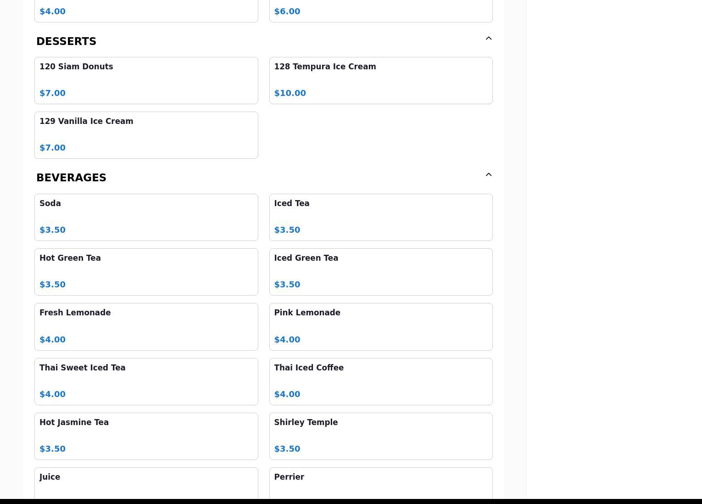Pick Pink Lemonade
This screenshot has width=702, height=504.
click(381, 327)
